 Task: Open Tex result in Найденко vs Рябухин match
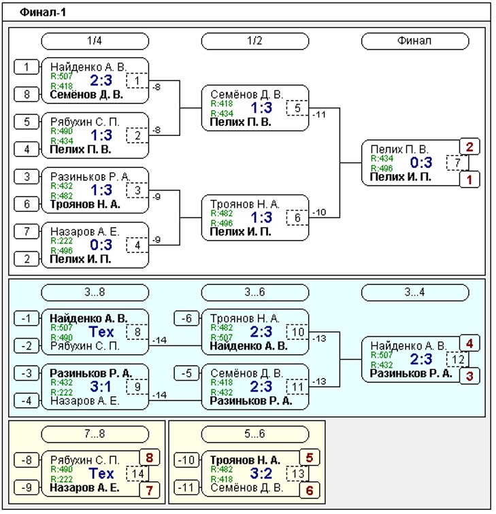[x=101, y=332]
